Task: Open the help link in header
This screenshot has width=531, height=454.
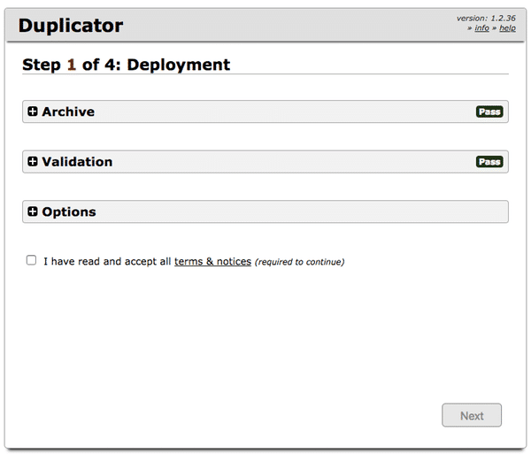Action: (x=507, y=28)
